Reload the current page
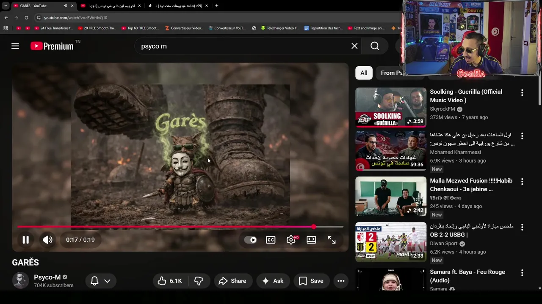Viewport: 542px width, 304px height. pyautogui.click(x=26, y=18)
